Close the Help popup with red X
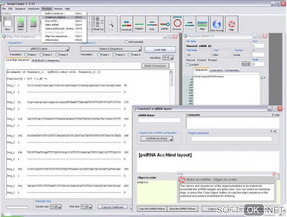287x217 pixels. click(274, 174)
